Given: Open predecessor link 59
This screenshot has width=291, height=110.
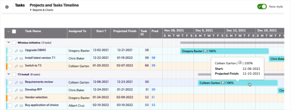Looking at the screenshot, I should click(153, 65).
